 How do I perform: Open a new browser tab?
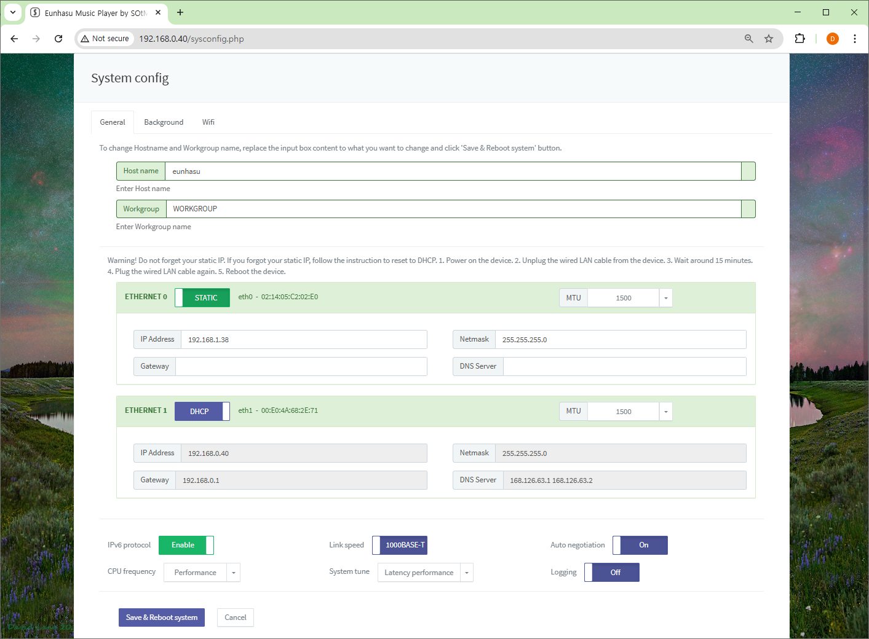tap(180, 12)
